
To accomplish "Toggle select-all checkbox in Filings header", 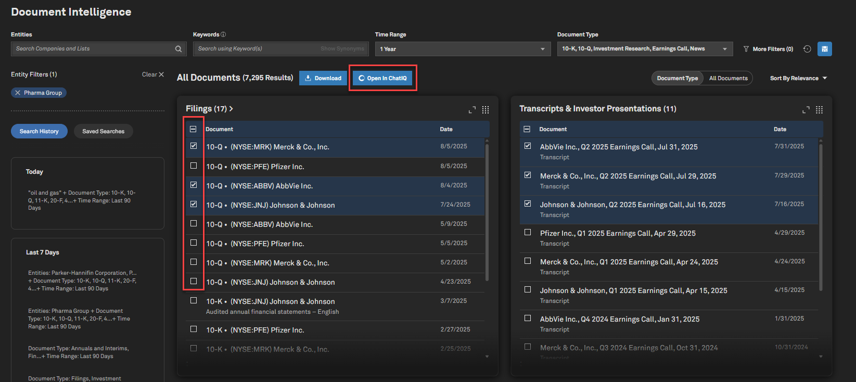I will coord(193,129).
